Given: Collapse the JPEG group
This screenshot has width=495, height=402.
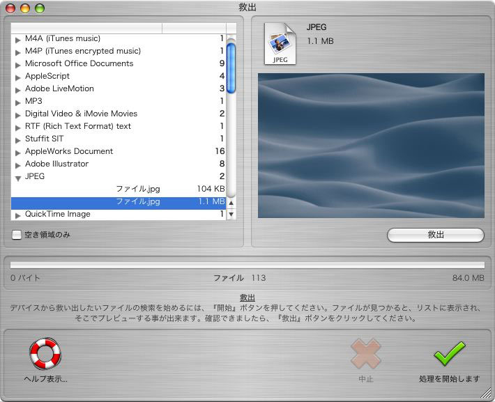Looking at the screenshot, I should 18,178.
